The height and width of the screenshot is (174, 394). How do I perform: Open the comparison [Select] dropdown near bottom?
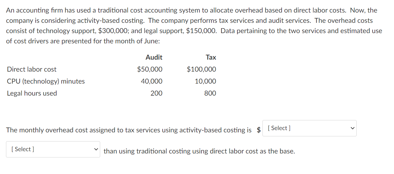[x=53, y=149]
